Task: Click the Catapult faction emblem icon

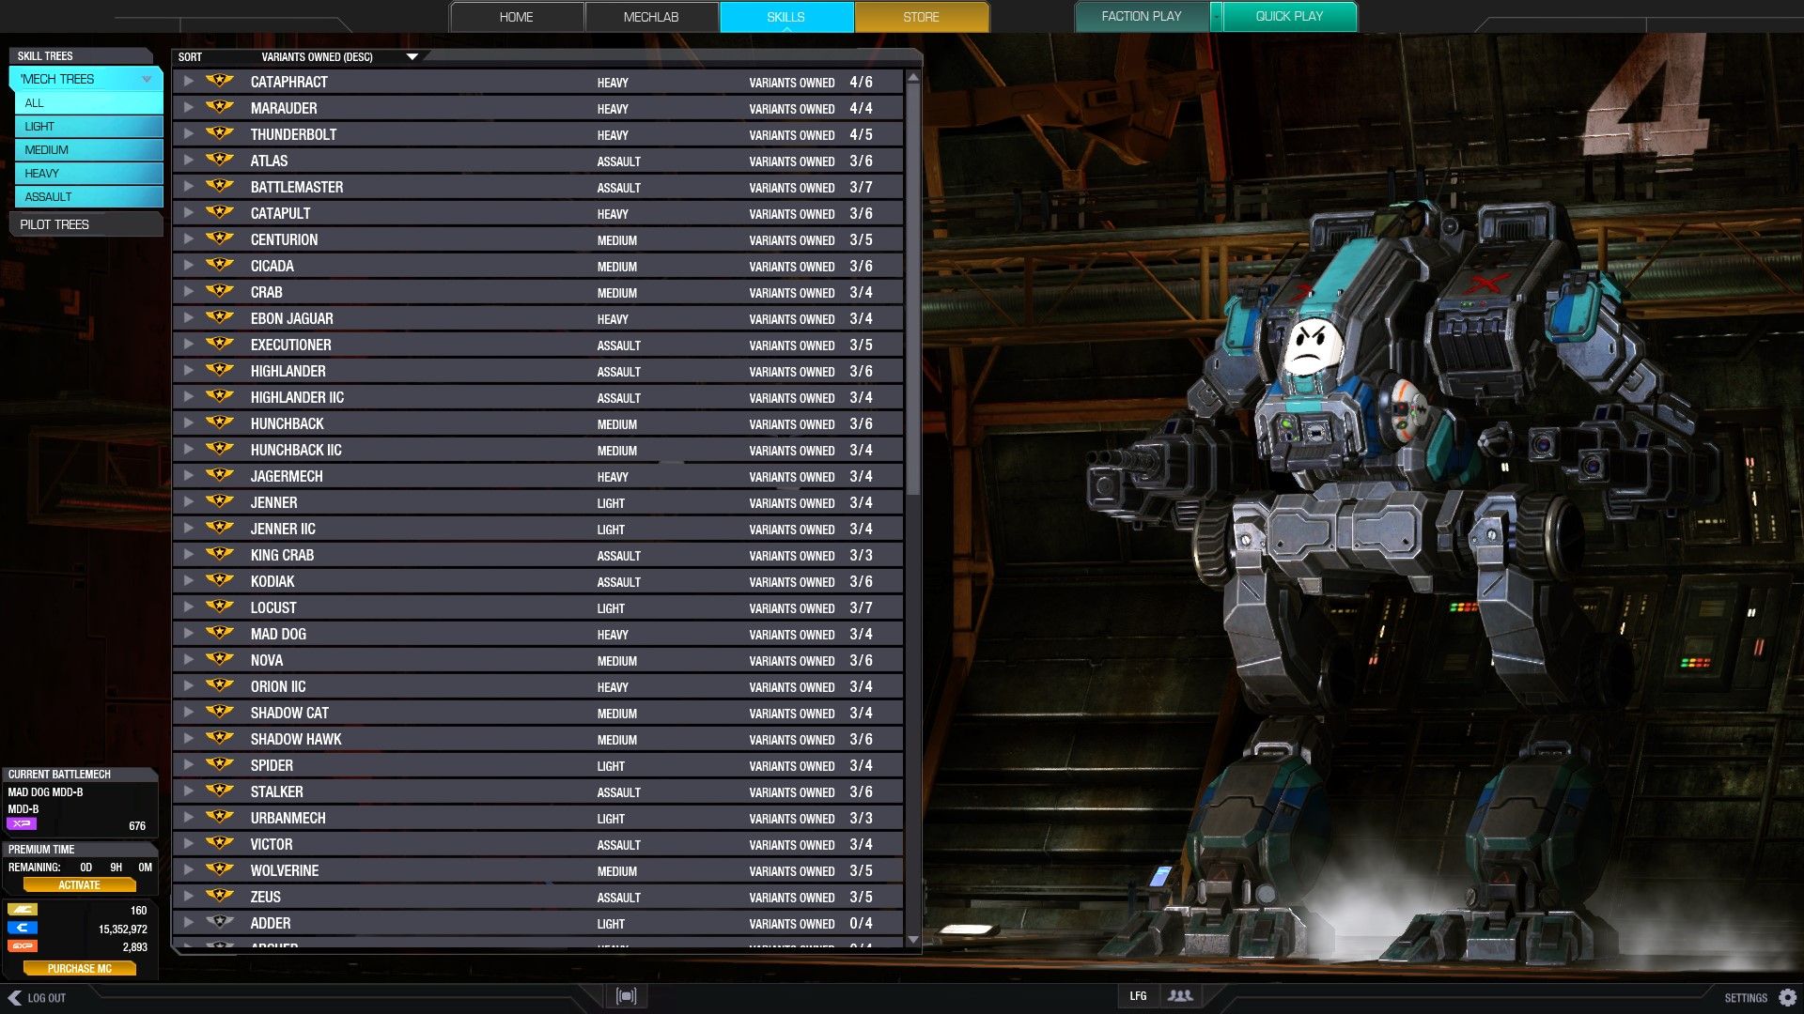Action: tap(219, 212)
